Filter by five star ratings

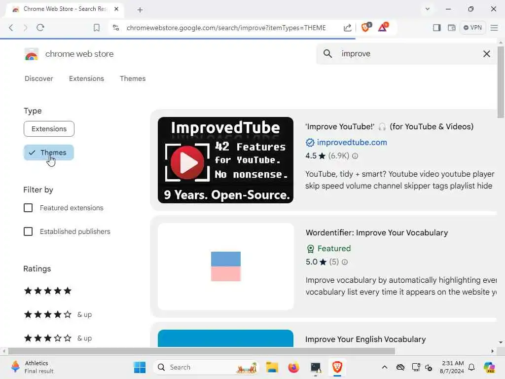(x=48, y=291)
